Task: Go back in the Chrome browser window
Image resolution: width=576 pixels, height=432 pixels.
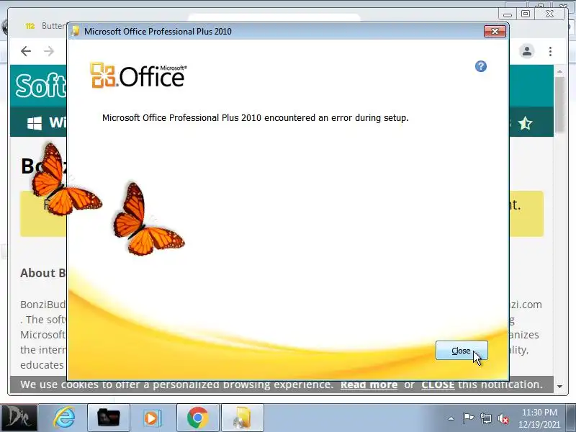Action: click(26, 51)
